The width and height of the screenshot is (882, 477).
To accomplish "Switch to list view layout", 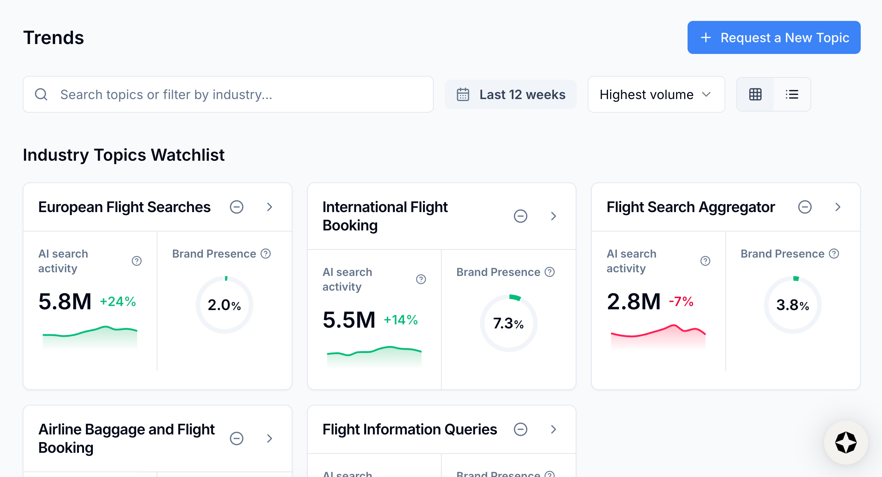I will pos(792,94).
